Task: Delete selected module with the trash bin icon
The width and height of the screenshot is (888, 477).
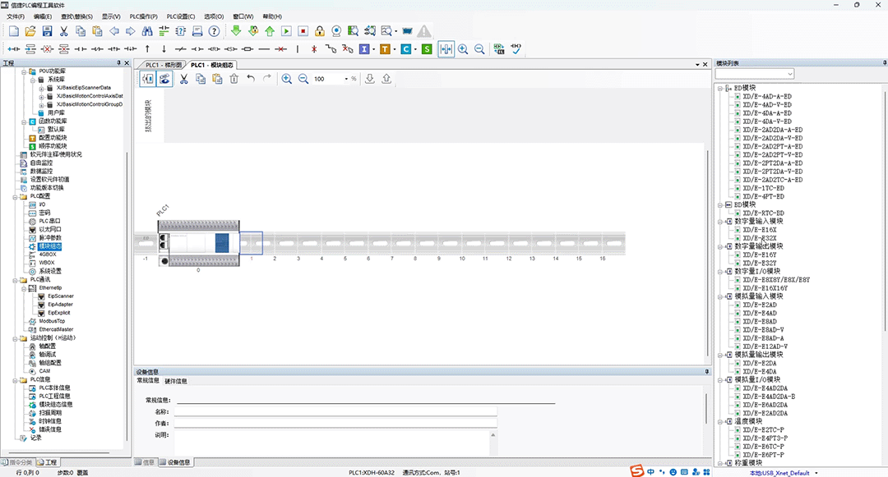Action: [x=234, y=79]
